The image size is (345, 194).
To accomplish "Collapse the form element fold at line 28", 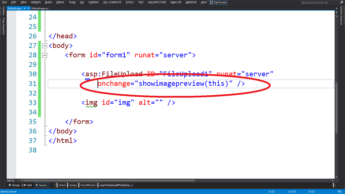I will point(45,55).
